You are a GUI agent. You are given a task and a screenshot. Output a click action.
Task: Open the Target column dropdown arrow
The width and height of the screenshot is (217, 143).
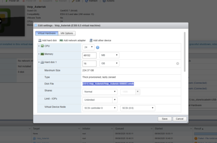(x=79, y=129)
